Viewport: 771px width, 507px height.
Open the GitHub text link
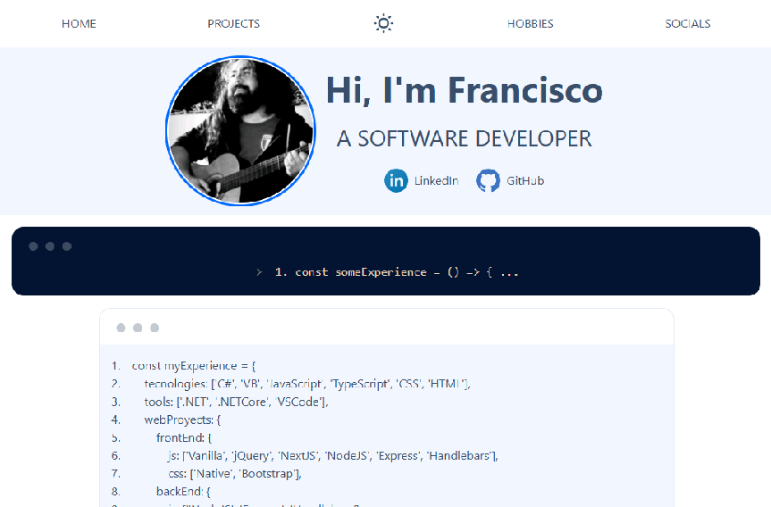525,181
